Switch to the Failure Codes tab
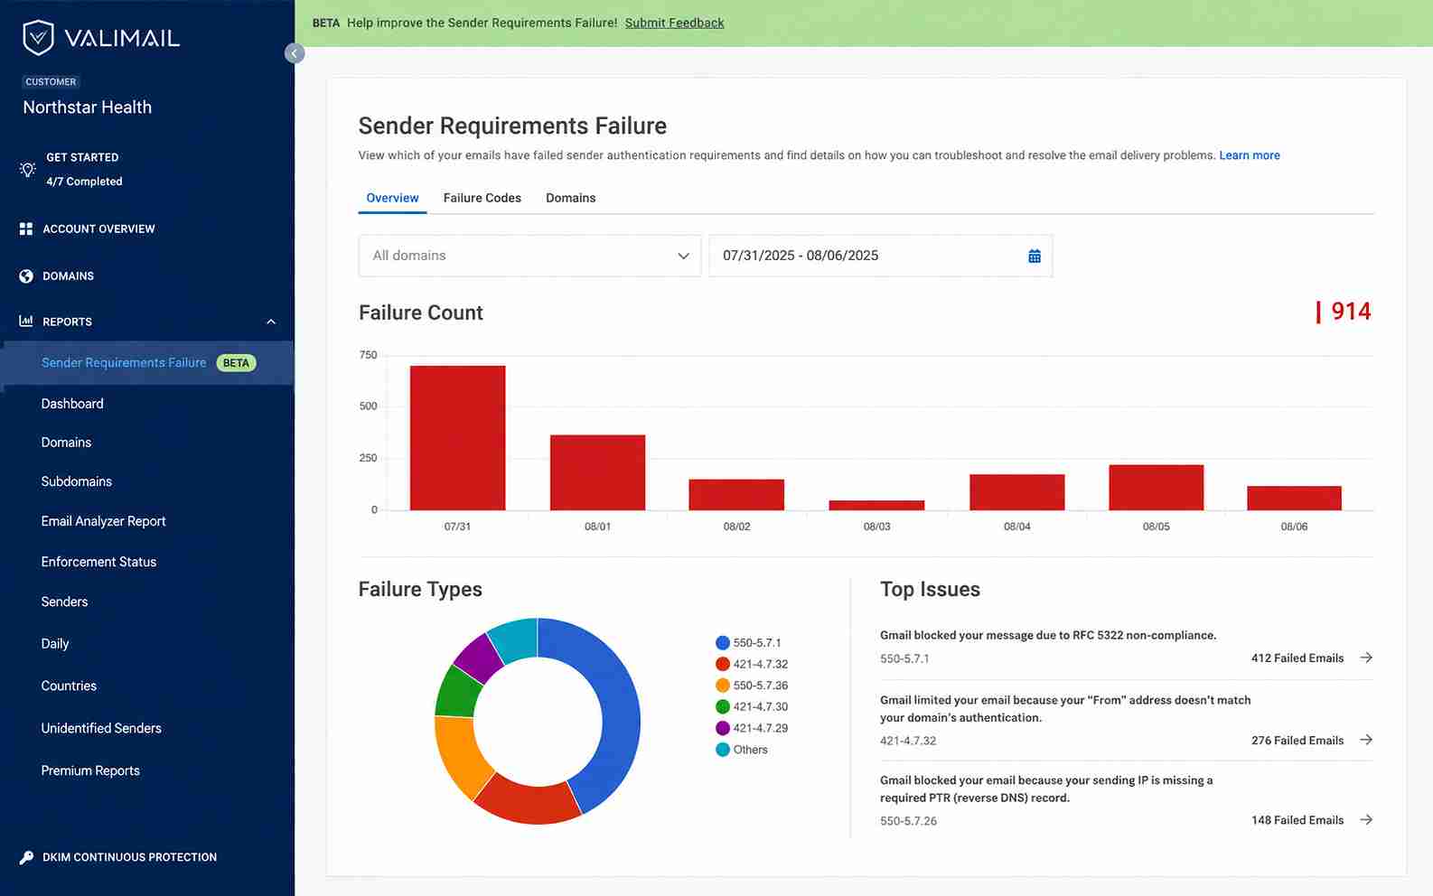Screen dimensions: 1433x896 tap(482, 198)
